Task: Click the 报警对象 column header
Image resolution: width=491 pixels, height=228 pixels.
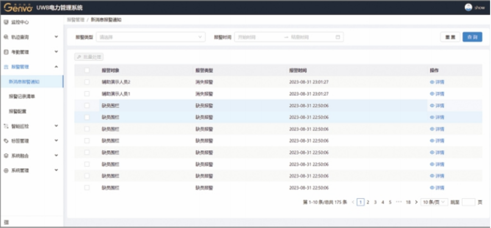Action: pyautogui.click(x=111, y=70)
